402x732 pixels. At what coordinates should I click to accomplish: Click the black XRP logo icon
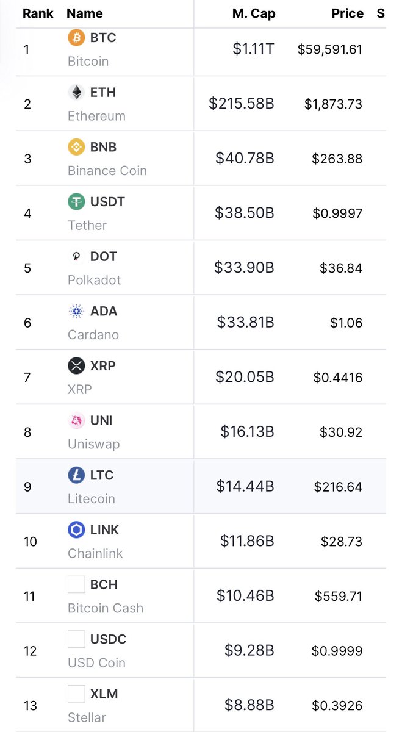click(76, 366)
